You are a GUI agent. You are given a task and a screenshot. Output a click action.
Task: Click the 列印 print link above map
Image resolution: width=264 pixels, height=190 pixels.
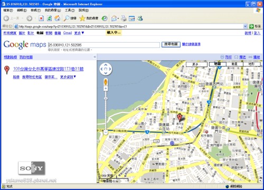[228, 57]
